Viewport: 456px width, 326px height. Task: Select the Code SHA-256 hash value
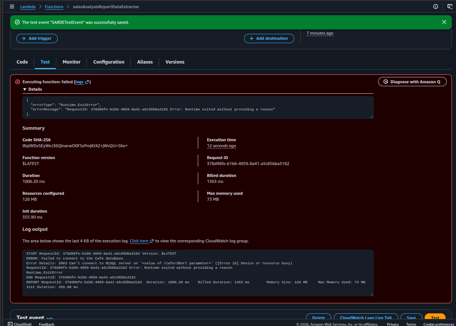[x=75, y=146]
